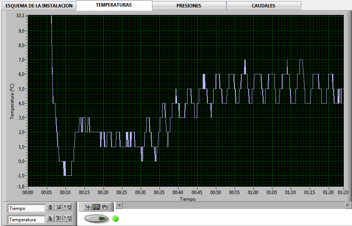Toggle the padlock to lock Temperatura autoscaling
Image resolution: width=352 pixels, height=226 pixels.
point(50,219)
